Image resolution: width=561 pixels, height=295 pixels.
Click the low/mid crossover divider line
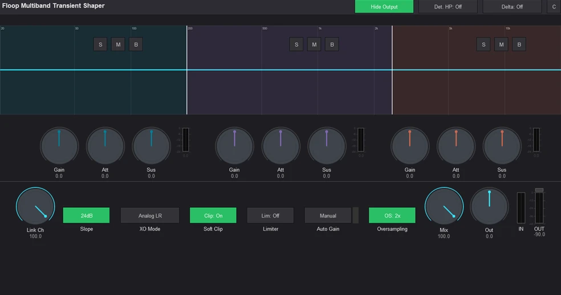(187, 70)
